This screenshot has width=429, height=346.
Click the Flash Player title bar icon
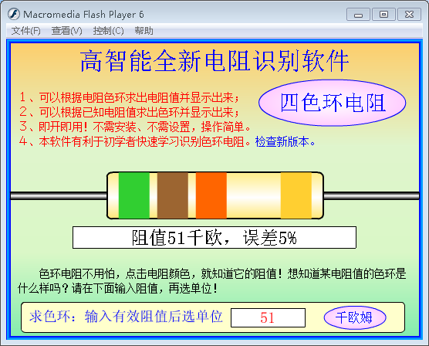click(14, 14)
